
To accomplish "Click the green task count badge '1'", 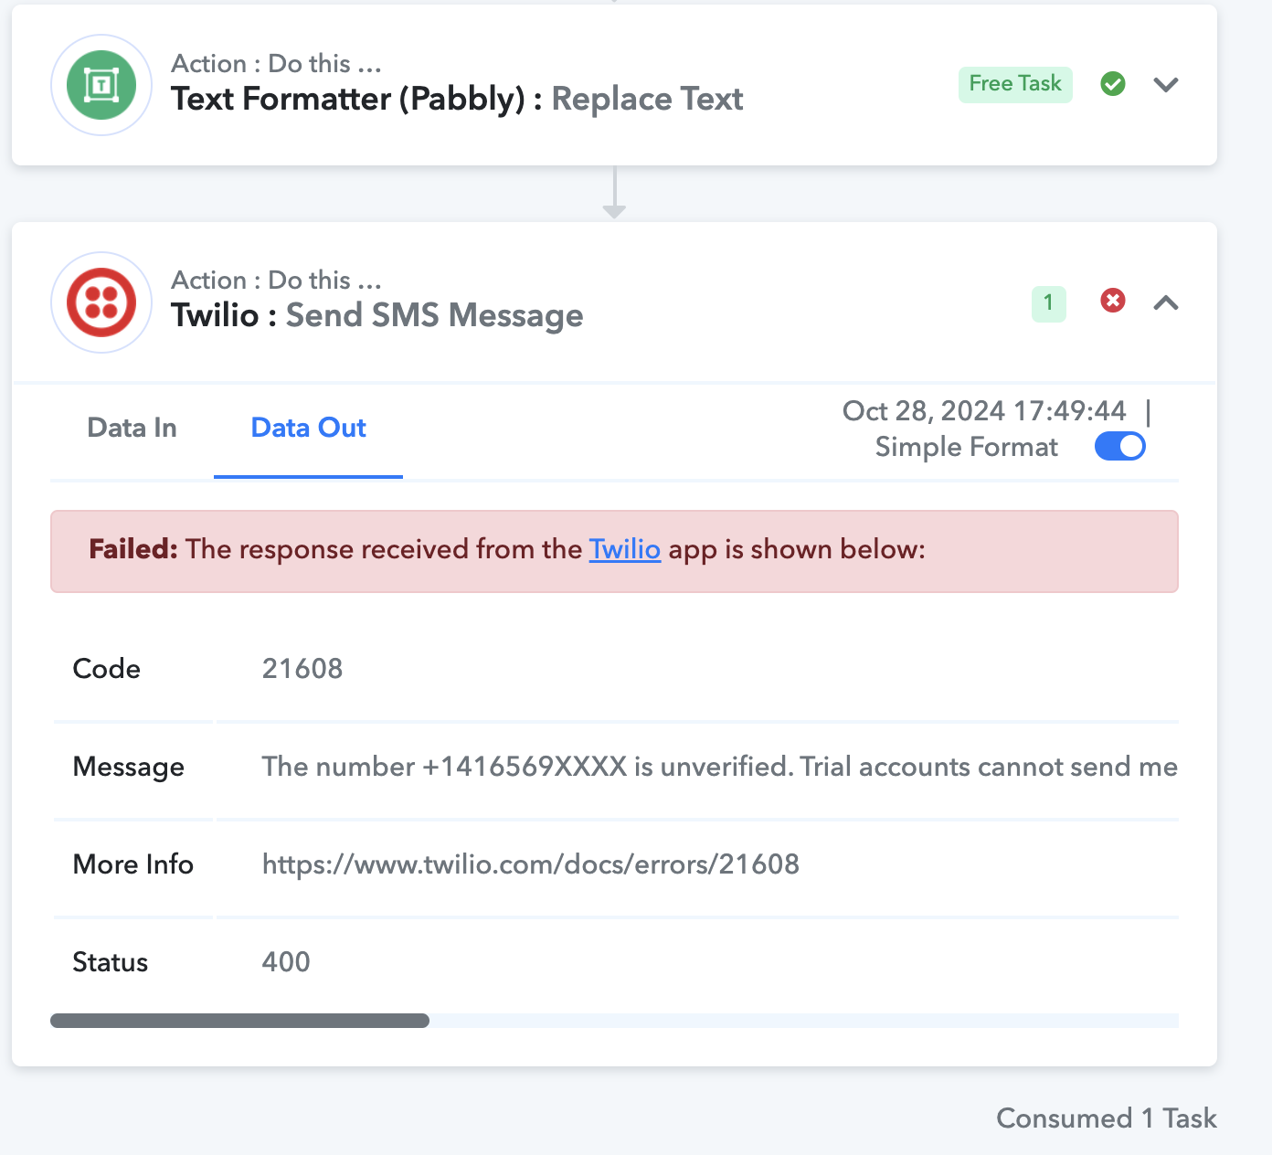I will click(x=1049, y=302).
